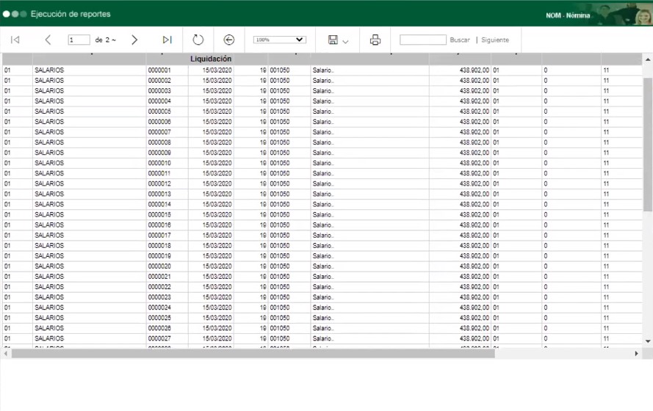Click vertical scrollbar down arrow
This screenshot has height=411, width=653.
pos(648,341)
